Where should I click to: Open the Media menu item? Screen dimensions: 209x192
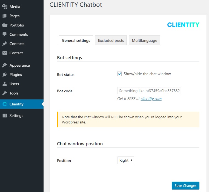click(x=22, y=7)
